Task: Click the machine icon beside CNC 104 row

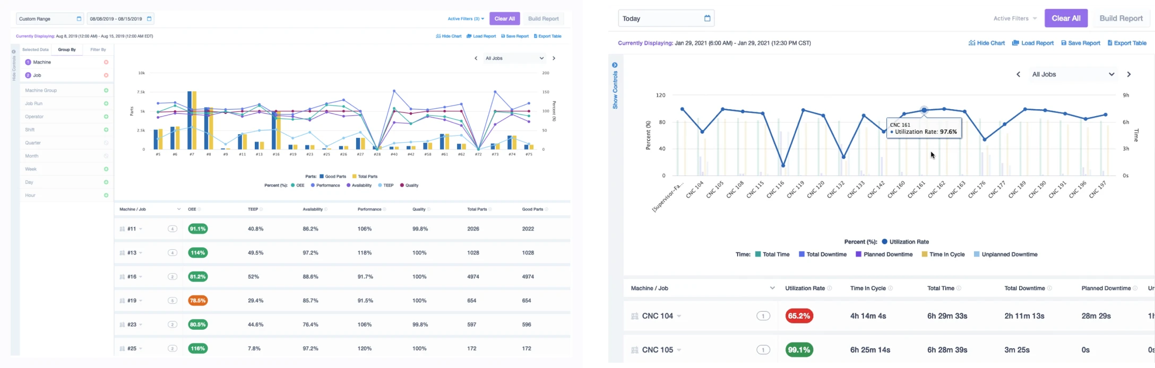Action: click(x=634, y=316)
